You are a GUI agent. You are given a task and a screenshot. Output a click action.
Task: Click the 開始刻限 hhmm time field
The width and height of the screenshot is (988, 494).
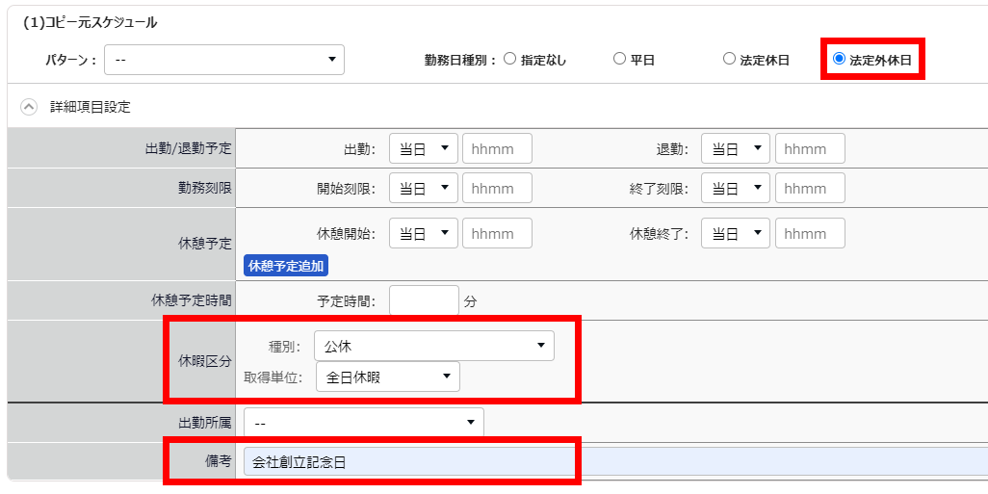[x=497, y=188]
